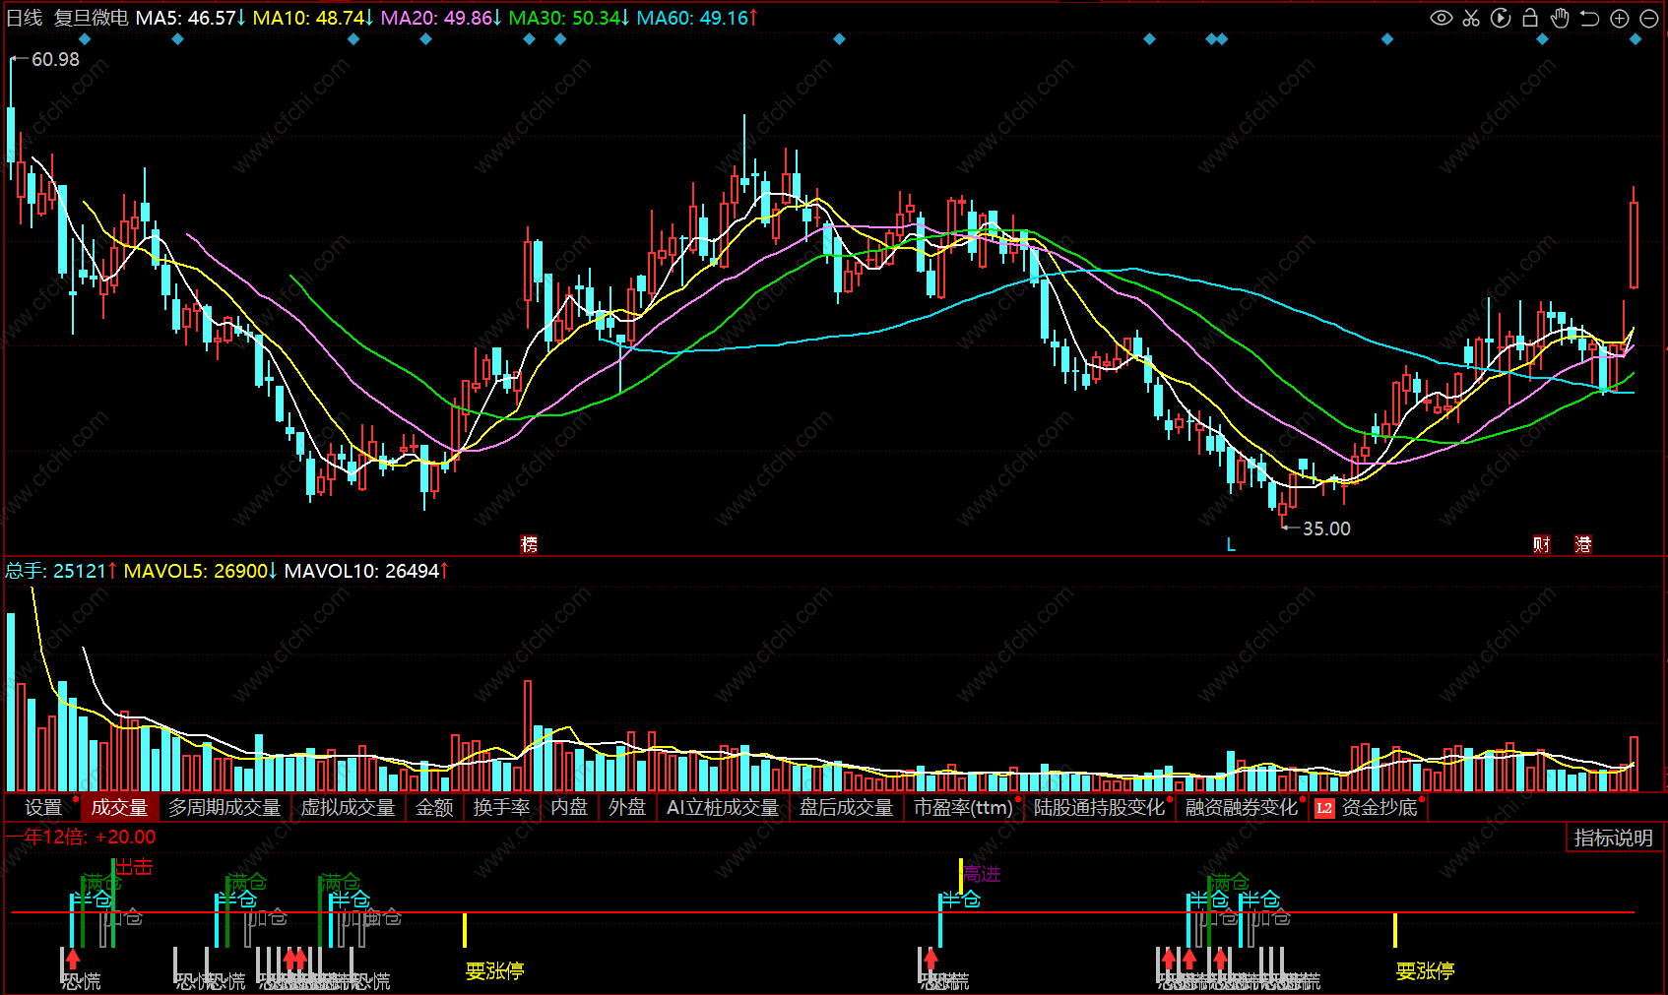Click the MA60: 49.16 indicator label
This screenshot has height=995, width=1668.
coord(698,18)
